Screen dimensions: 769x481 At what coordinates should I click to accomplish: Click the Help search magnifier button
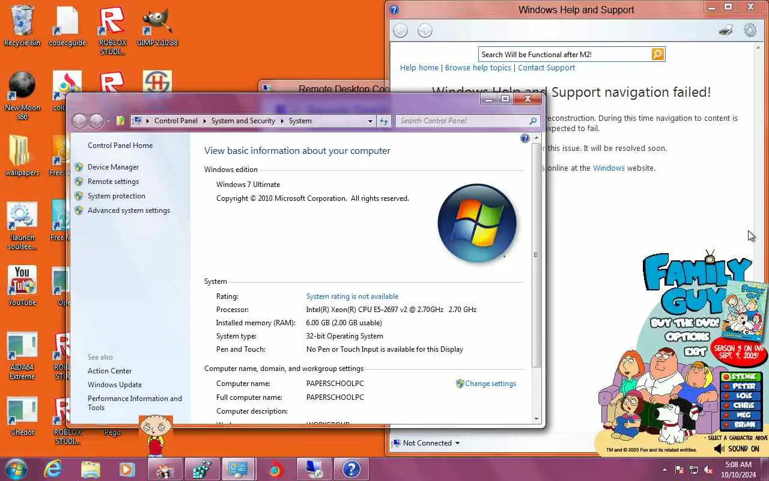658,54
